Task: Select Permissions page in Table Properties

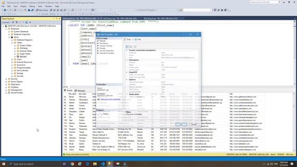Action: (x=103, y=43)
